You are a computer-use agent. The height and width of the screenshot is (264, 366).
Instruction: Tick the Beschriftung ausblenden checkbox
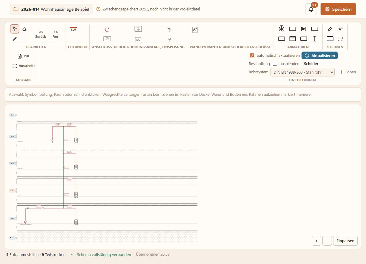pyautogui.click(x=275, y=64)
